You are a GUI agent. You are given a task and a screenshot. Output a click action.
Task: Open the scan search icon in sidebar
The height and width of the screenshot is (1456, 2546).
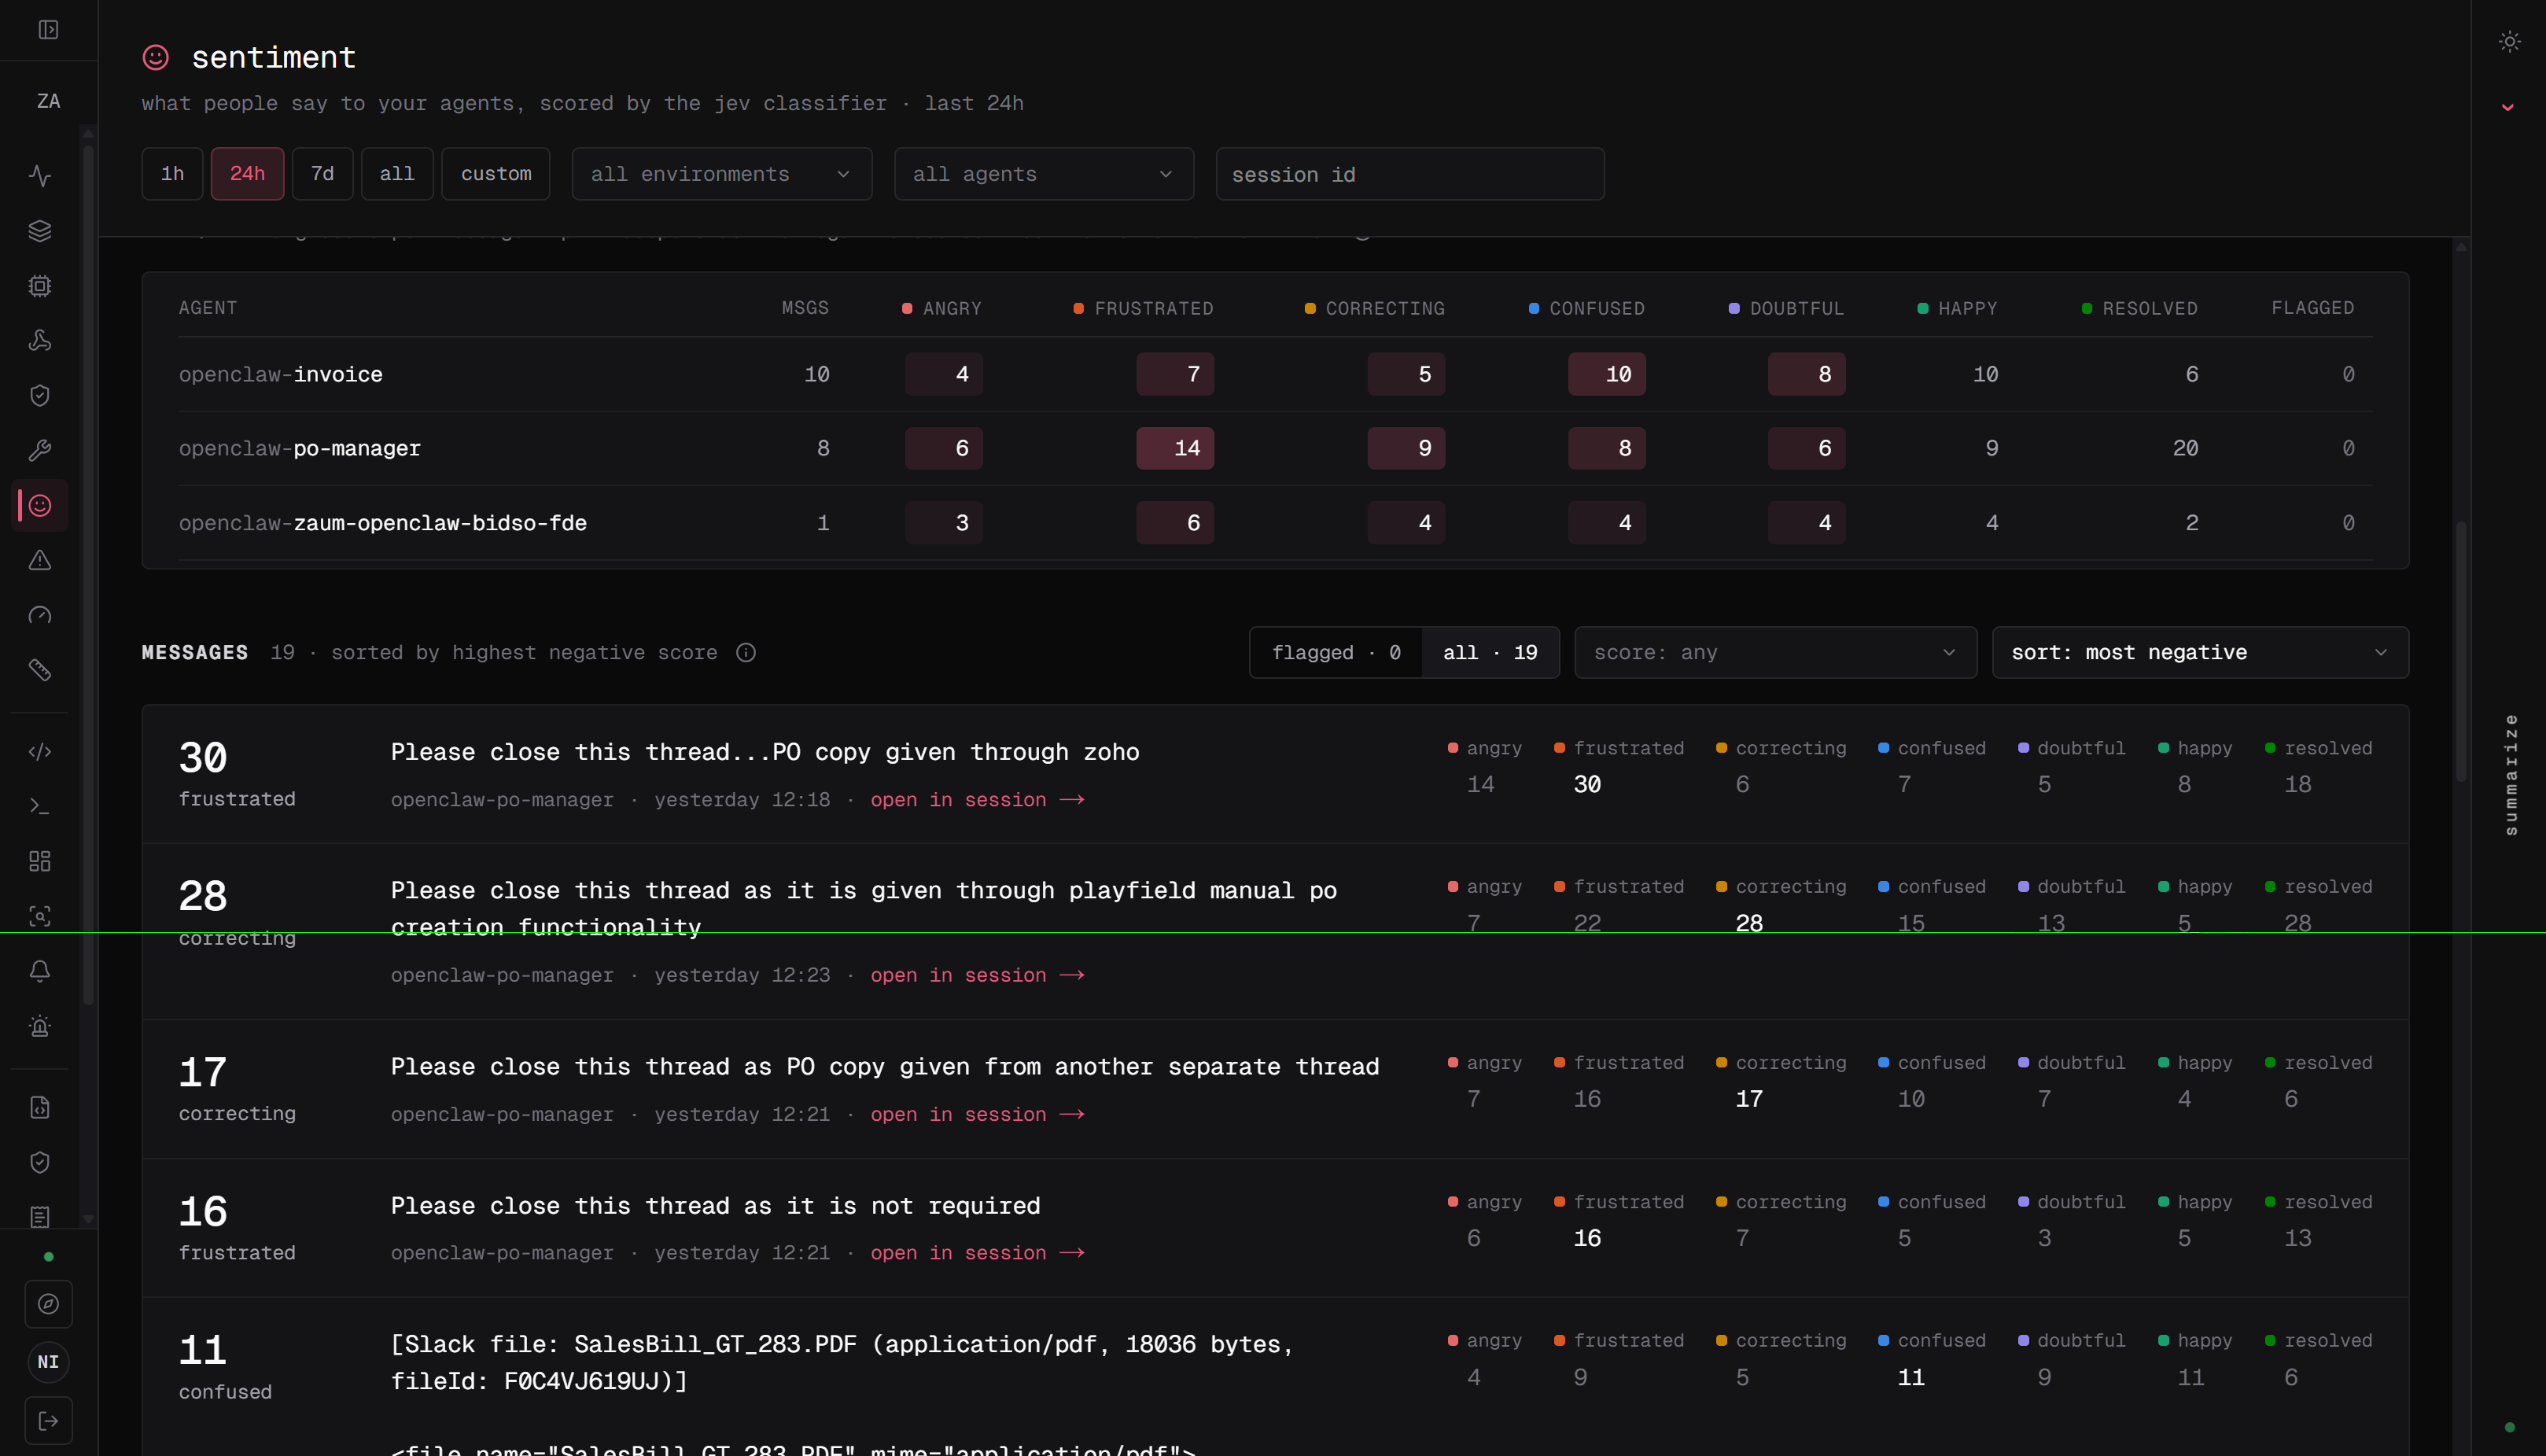(x=40, y=917)
